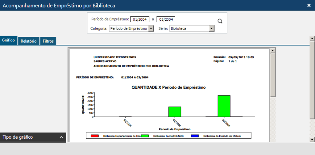Click the outer panel's scroll down arrow
The height and width of the screenshot is (155, 315).
pyautogui.click(x=312, y=139)
